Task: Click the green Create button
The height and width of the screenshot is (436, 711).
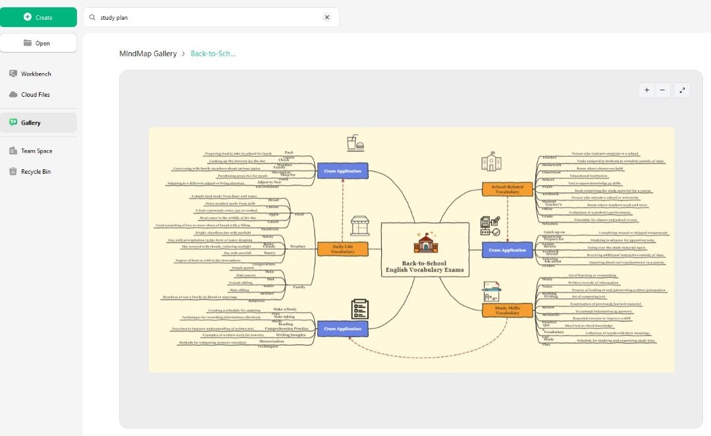Action: 39,16
